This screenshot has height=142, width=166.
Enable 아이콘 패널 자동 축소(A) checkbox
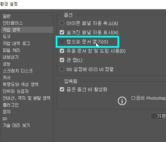click(62, 23)
